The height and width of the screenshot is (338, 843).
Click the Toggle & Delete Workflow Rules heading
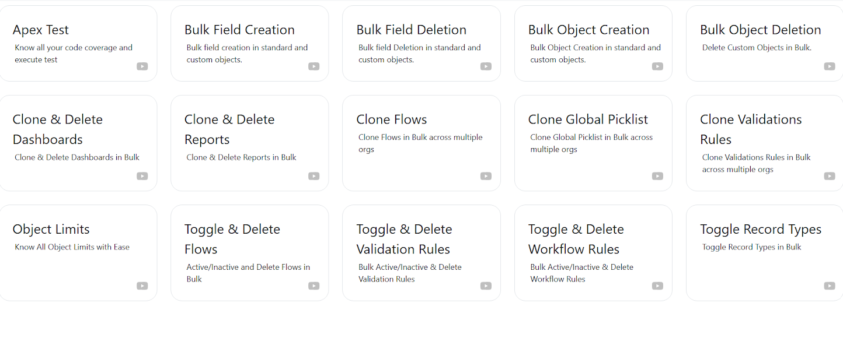point(576,239)
